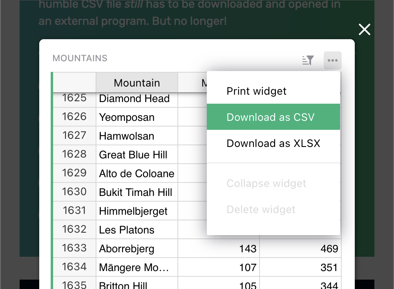The image size is (394, 289).
Task: Sort by clicking the "Mountain" column header
Action: pyautogui.click(x=137, y=82)
